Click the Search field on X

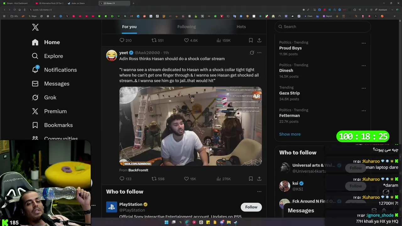coord(323,27)
